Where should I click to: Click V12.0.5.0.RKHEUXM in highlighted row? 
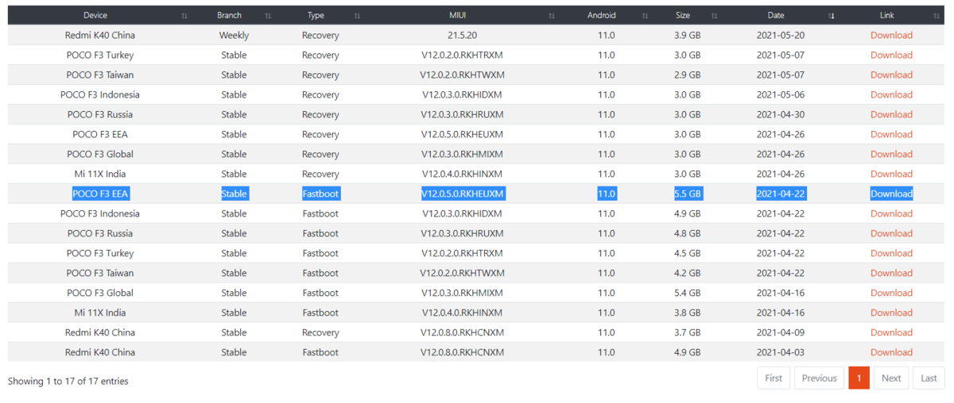pyautogui.click(x=463, y=194)
